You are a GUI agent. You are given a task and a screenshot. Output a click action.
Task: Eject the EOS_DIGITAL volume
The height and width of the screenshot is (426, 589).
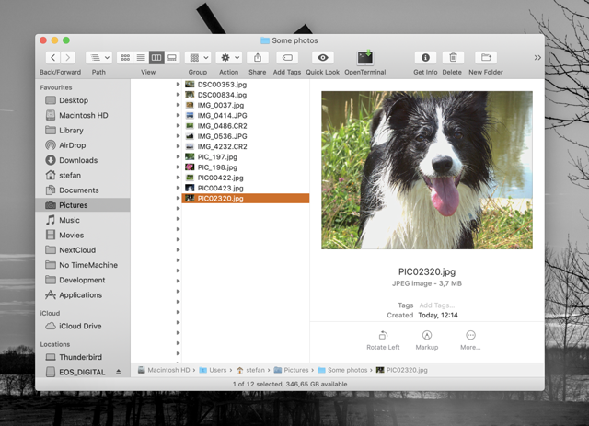pos(119,373)
